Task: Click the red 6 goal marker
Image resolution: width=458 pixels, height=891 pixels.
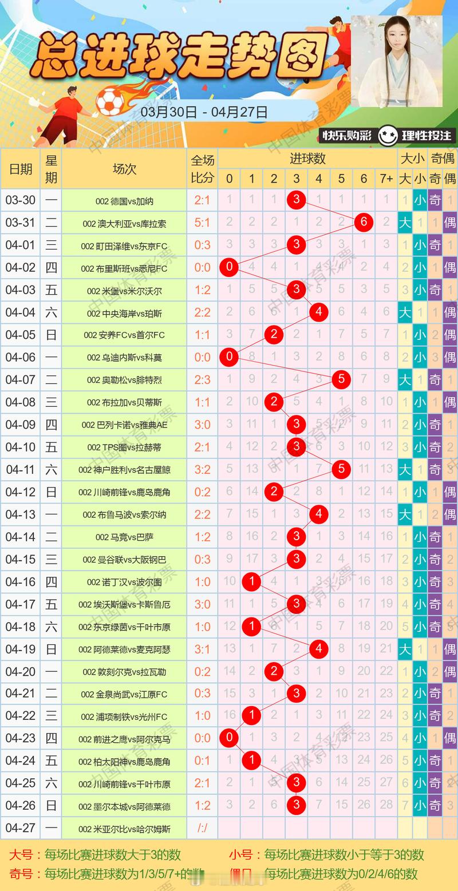Action: pos(364,223)
